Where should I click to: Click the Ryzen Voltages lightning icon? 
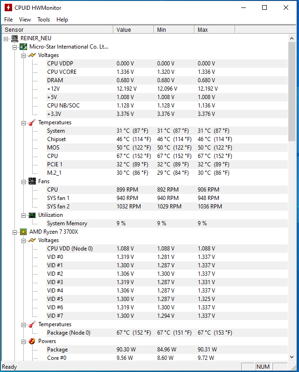[32, 240]
